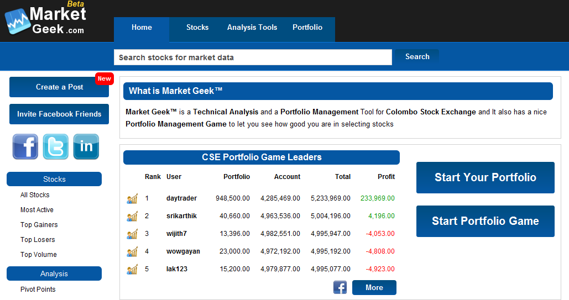Click Invite Facebook Friends button
This screenshot has height=300, width=569.
coord(59,114)
